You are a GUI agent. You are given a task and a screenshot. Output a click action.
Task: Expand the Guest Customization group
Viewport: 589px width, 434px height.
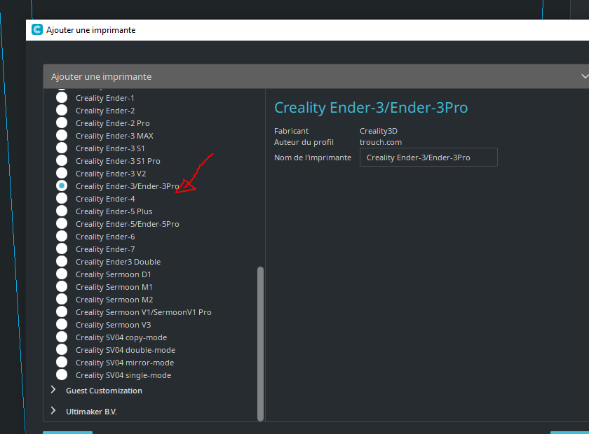(53, 390)
